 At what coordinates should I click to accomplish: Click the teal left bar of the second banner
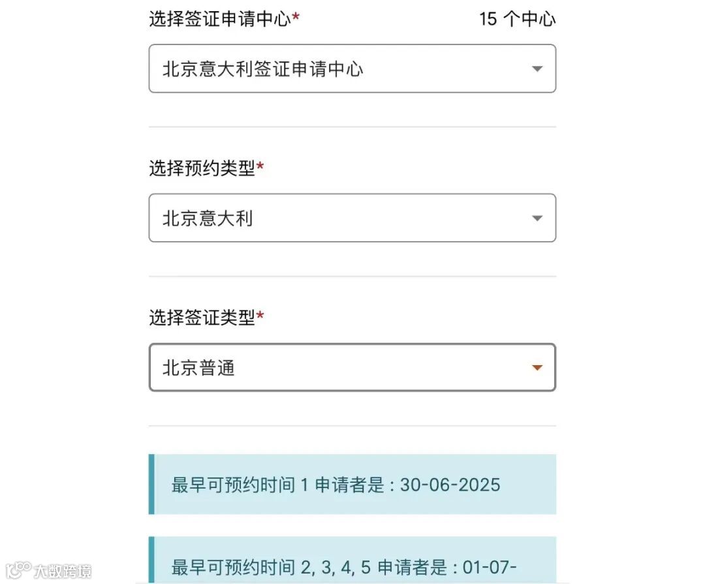(x=151, y=560)
